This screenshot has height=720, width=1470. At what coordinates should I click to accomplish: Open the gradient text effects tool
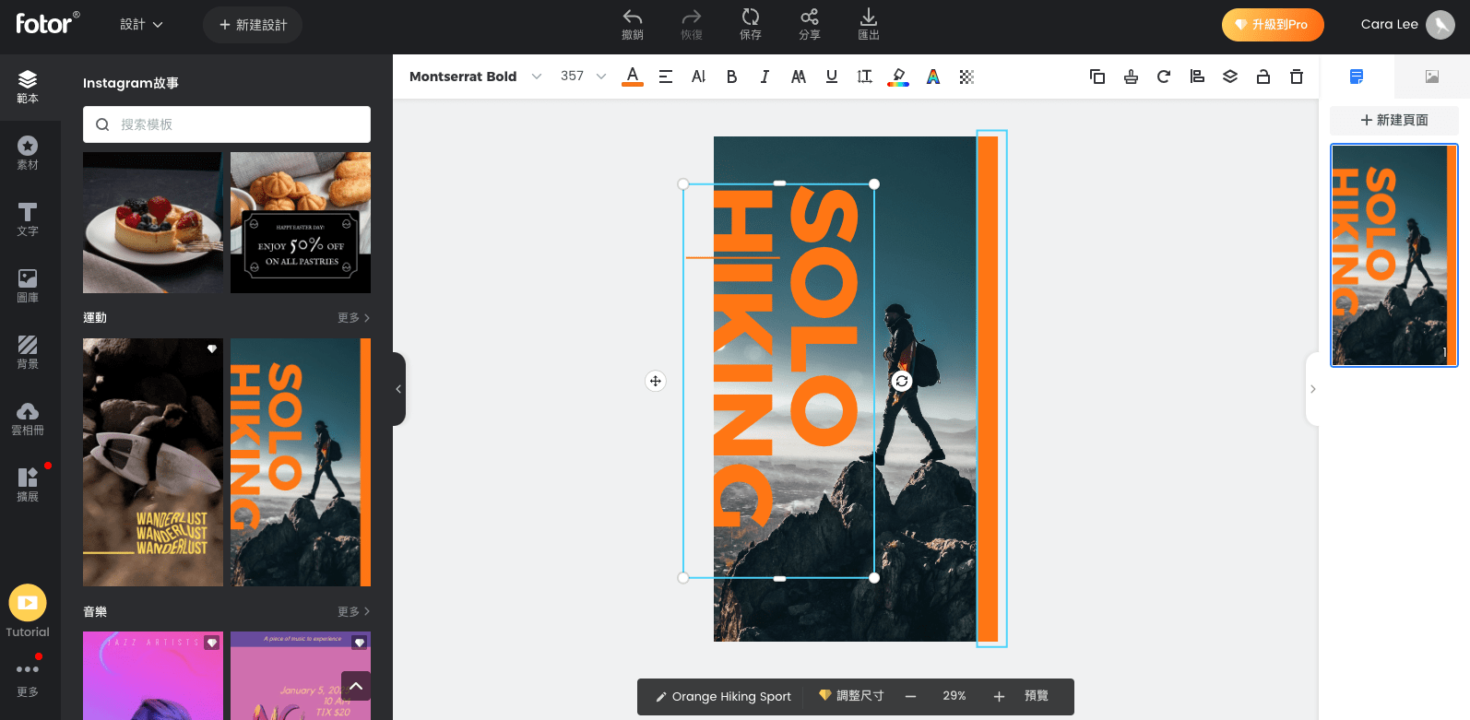[x=933, y=77]
